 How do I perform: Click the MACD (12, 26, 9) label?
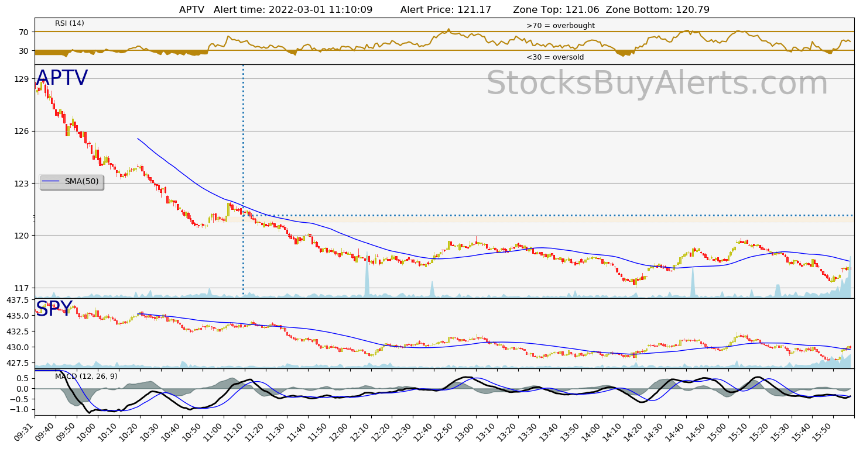coord(86,377)
